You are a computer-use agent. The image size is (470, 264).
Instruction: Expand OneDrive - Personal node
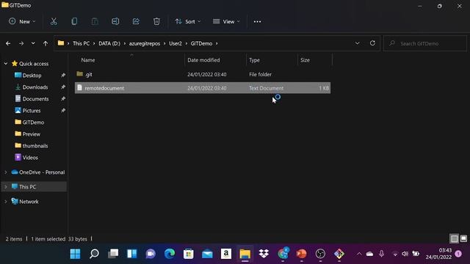(x=6, y=172)
